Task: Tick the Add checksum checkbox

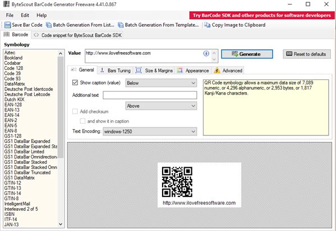Action: tap(75, 111)
